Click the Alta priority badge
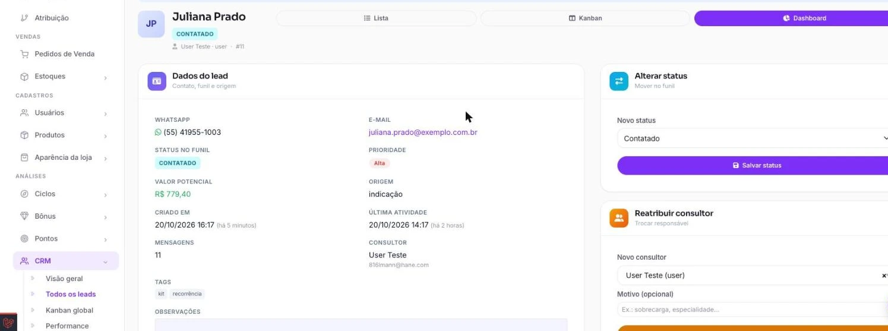 [x=380, y=163]
